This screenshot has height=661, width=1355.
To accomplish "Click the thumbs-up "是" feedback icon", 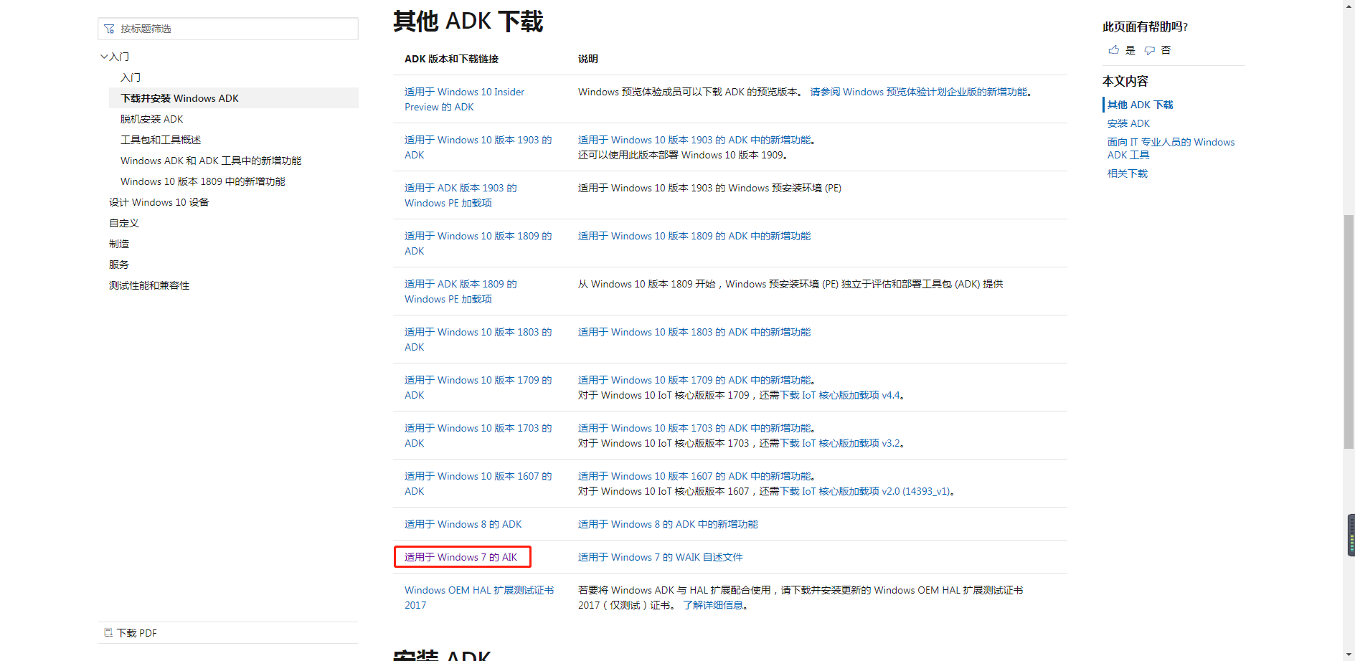I will [1113, 50].
